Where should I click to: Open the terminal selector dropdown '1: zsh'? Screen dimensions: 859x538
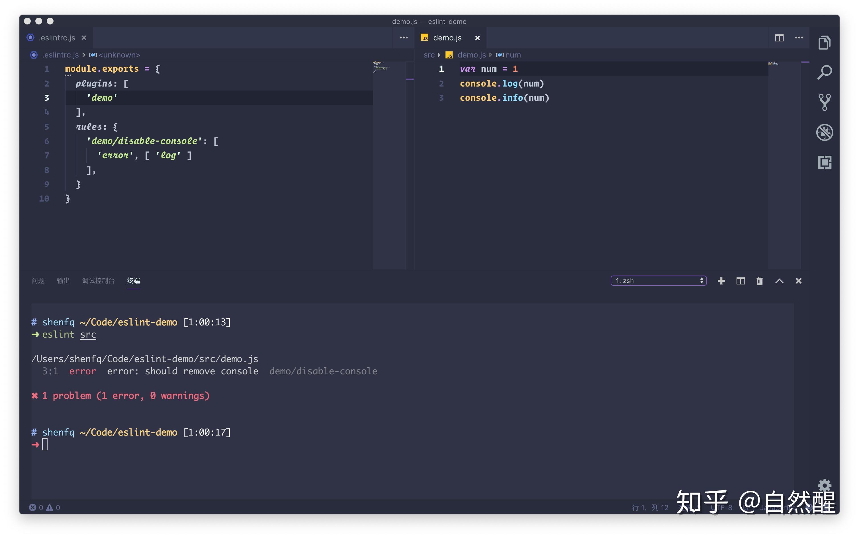coord(658,281)
